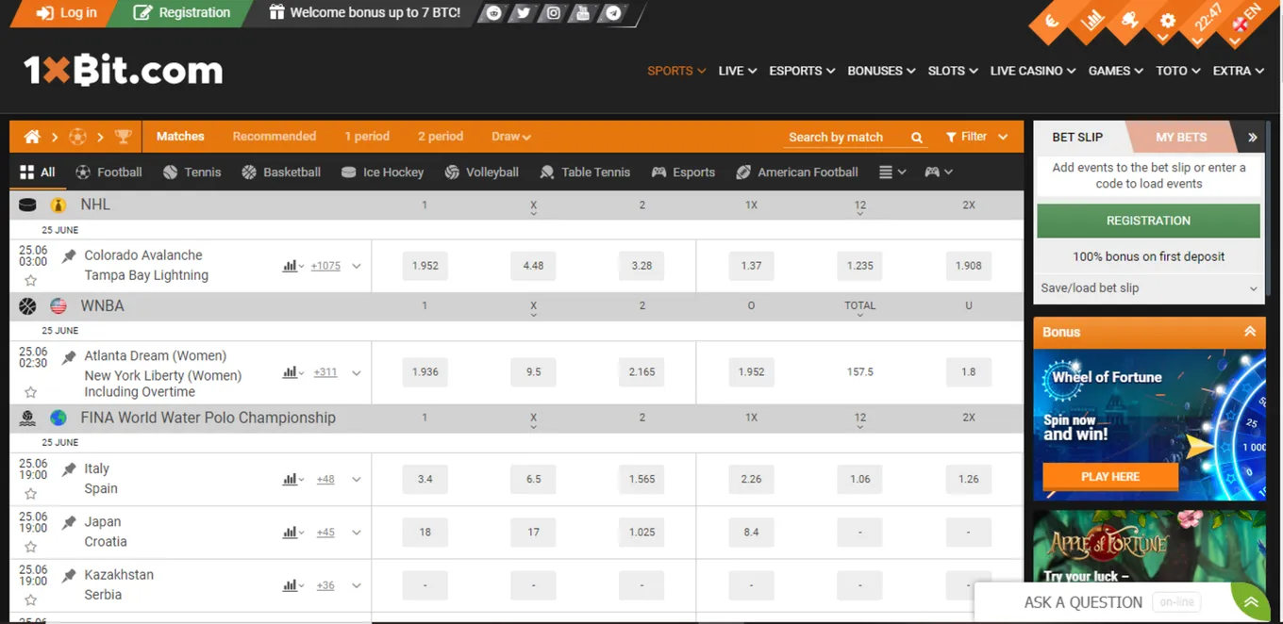Pin the Italy vs Spain match
Viewport: 1283px width, 624px height.
click(69, 468)
